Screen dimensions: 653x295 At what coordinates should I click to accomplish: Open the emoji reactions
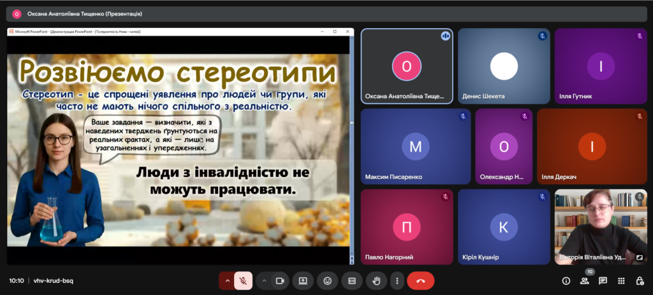(x=327, y=280)
